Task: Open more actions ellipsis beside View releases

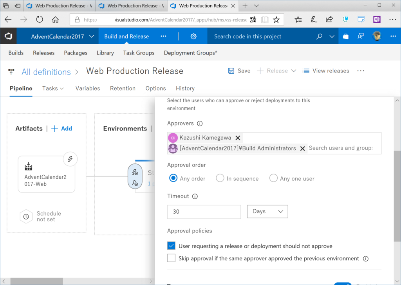Action: (x=361, y=71)
